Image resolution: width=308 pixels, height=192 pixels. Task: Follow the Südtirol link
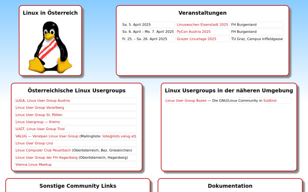(x=269, y=100)
